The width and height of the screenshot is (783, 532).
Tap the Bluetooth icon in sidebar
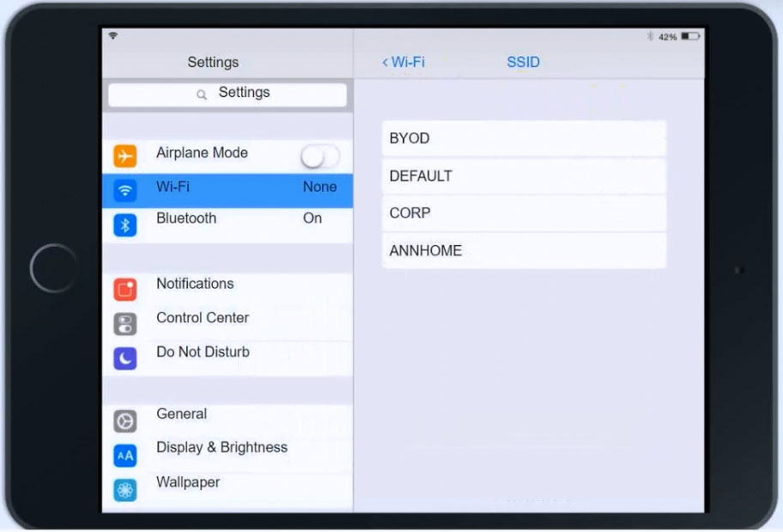pyautogui.click(x=125, y=225)
